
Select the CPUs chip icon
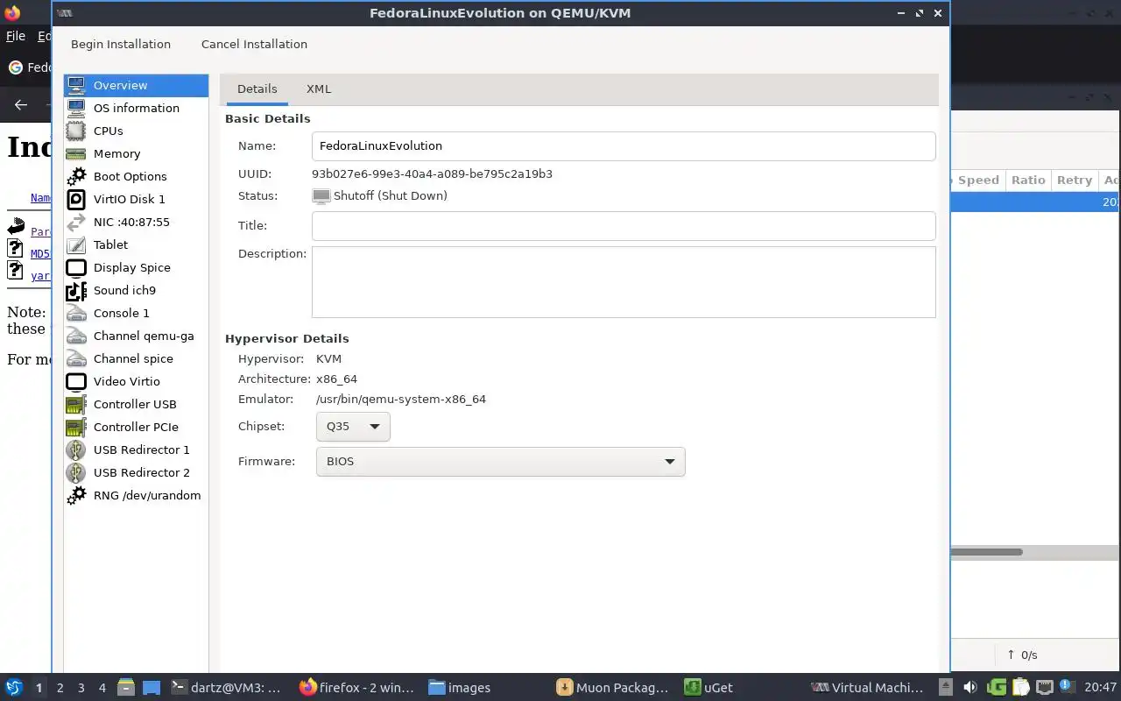click(76, 131)
